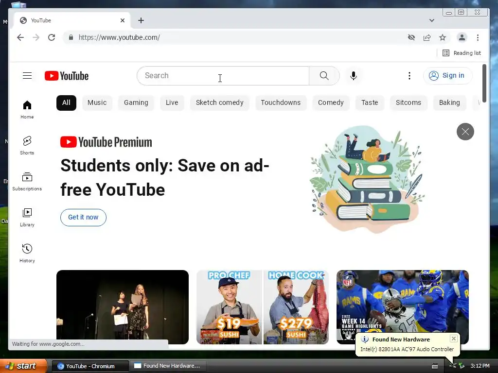The image size is (498, 373).
Task: Click the crossed-eye tracking icon in address bar
Action: point(411,37)
